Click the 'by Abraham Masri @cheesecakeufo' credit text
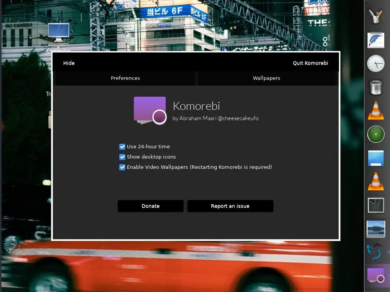 click(x=216, y=119)
